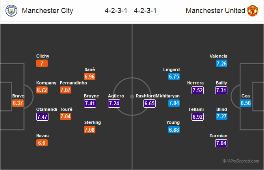Select Otamendi's 7.47 rating badge
Screen dimensions: 264x170
[42, 117]
